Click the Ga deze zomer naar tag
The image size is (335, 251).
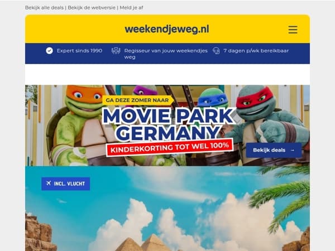pos(137,100)
